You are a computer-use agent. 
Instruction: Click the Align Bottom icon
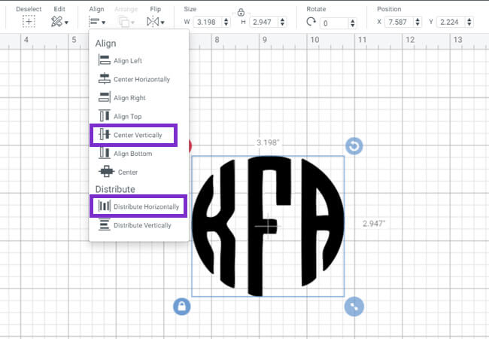[x=104, y=153]
